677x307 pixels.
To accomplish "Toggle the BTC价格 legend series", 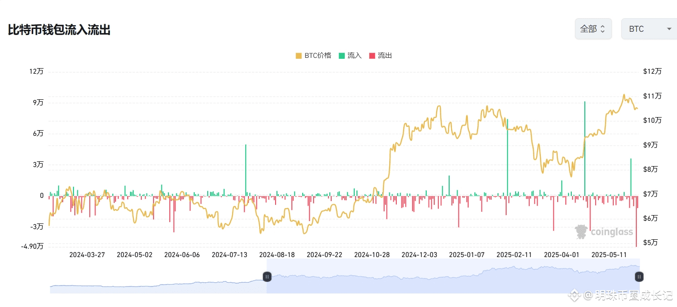I will 313,56.
